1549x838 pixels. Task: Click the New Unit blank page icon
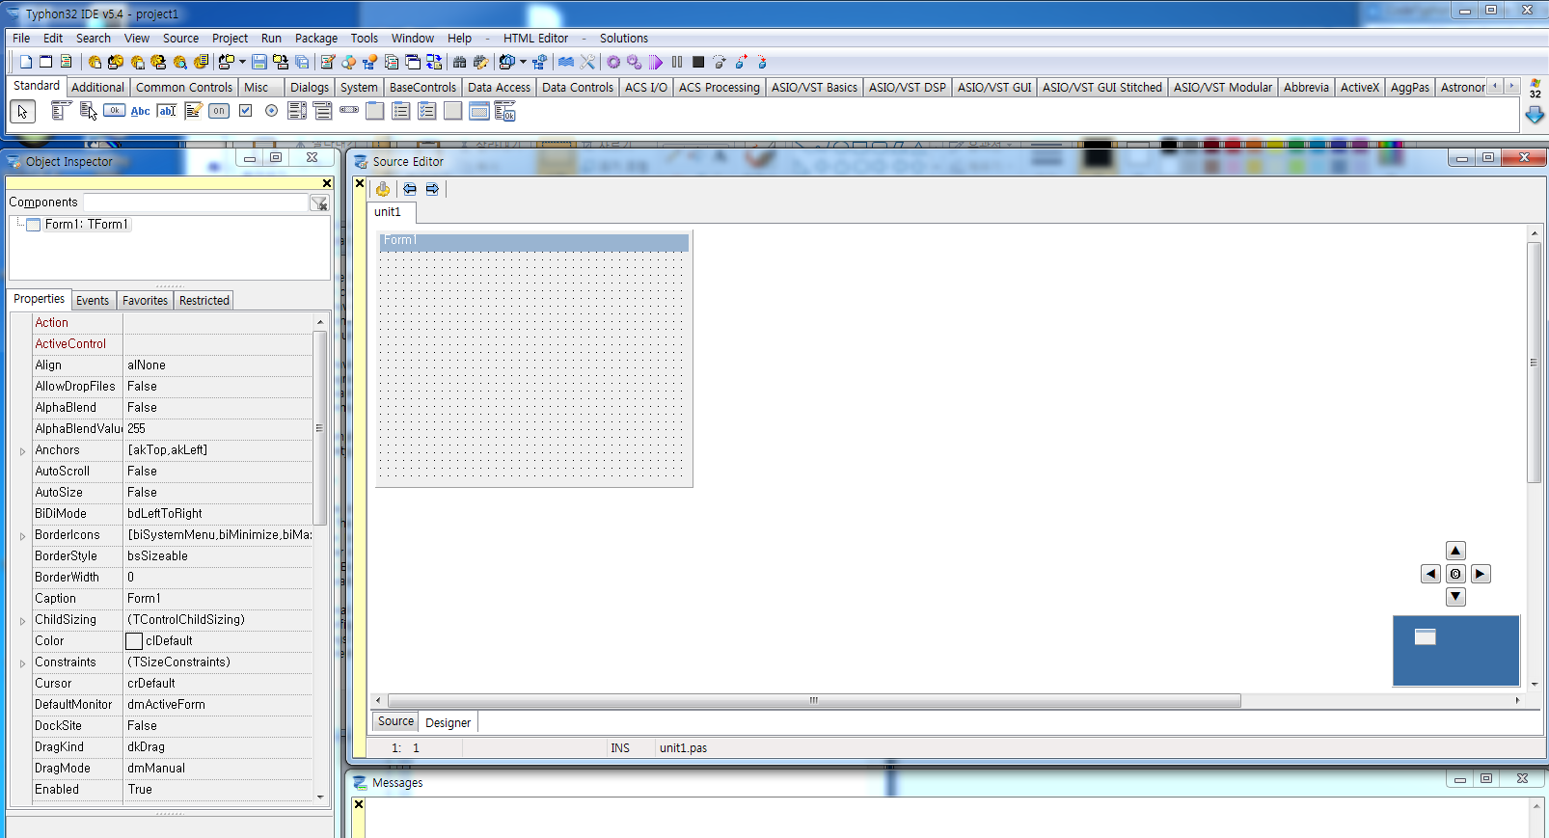coord(26,62)
